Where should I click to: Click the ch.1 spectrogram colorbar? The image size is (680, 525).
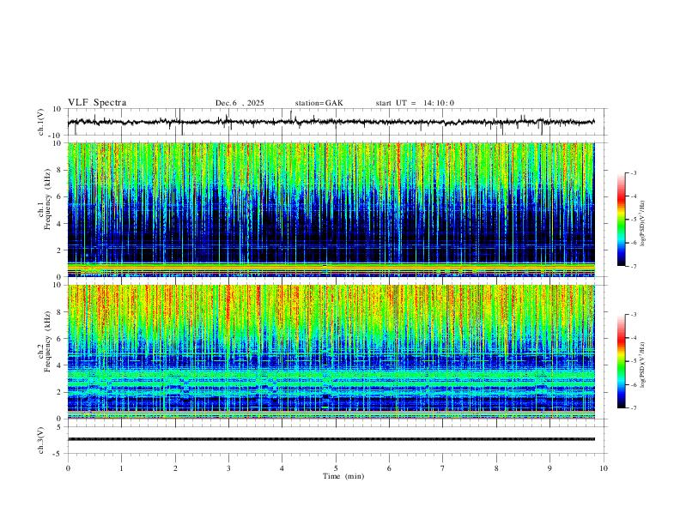(x=622, y=220)
